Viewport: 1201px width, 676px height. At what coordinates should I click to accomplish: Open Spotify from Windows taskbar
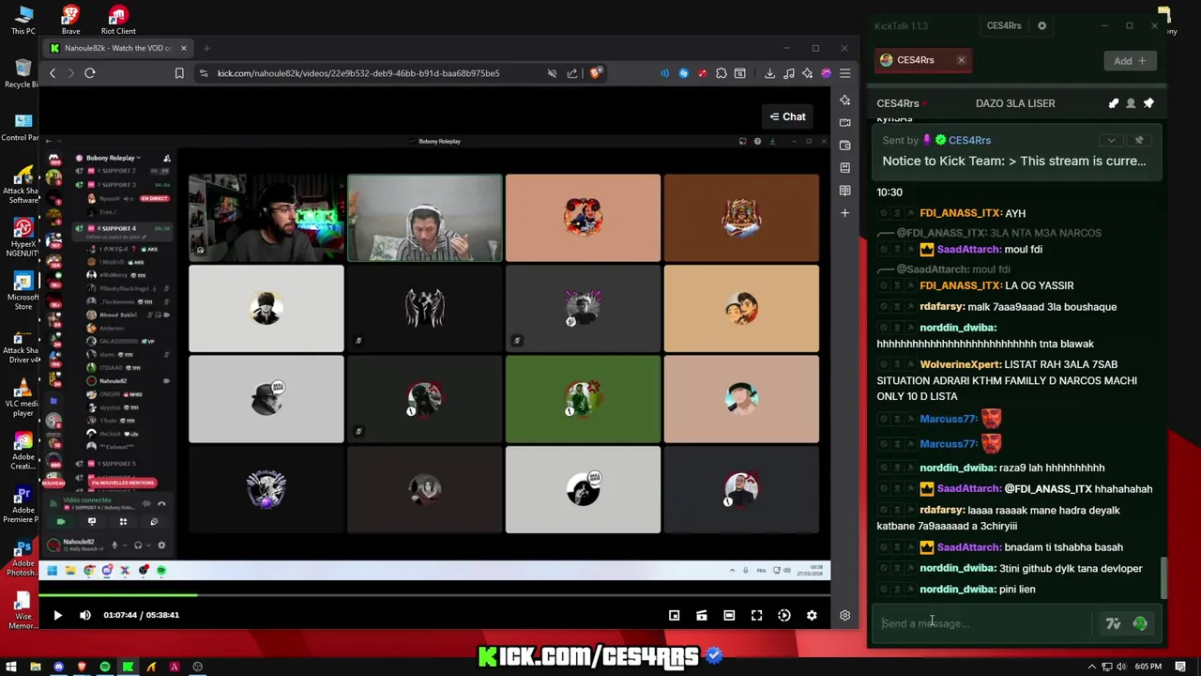[x=104, y=667]
